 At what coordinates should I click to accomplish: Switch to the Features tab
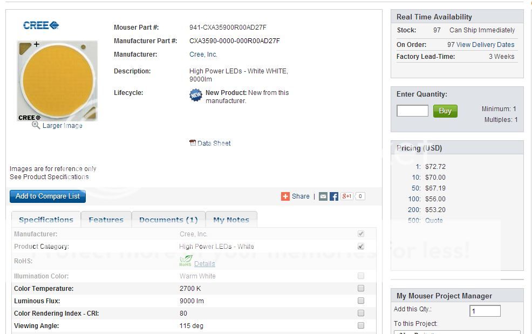[x=106, y=220]
